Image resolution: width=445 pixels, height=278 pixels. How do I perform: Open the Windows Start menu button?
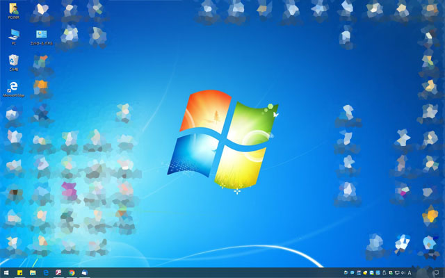tap(6, 272)
